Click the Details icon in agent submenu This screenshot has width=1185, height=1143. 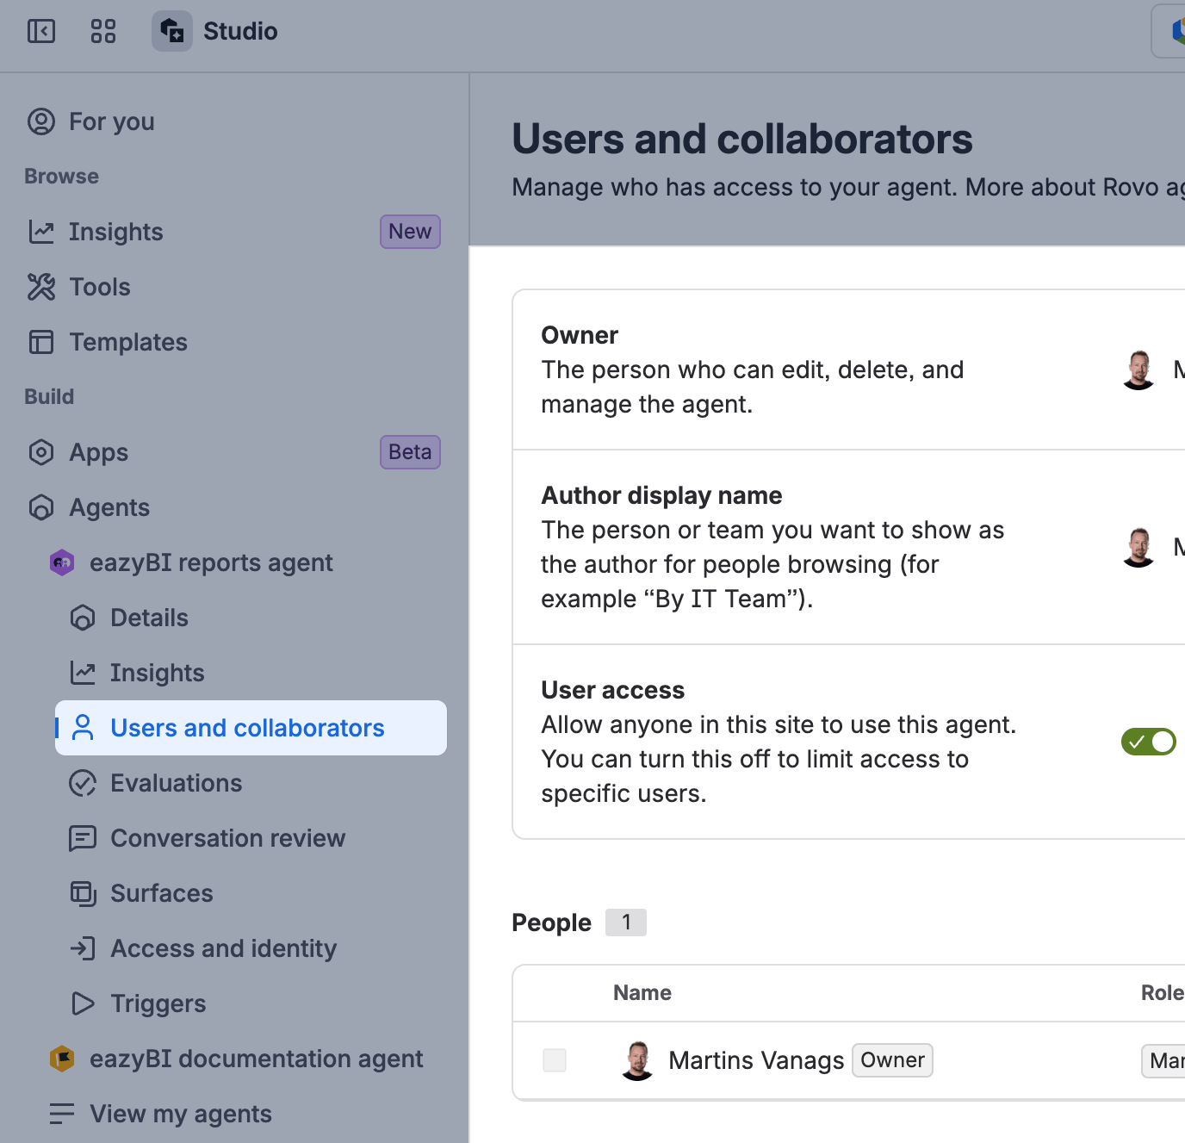83,618
